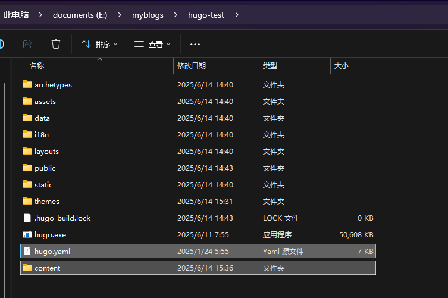Click the Yaml 源文件 type cell

click(x=283, y=252)
